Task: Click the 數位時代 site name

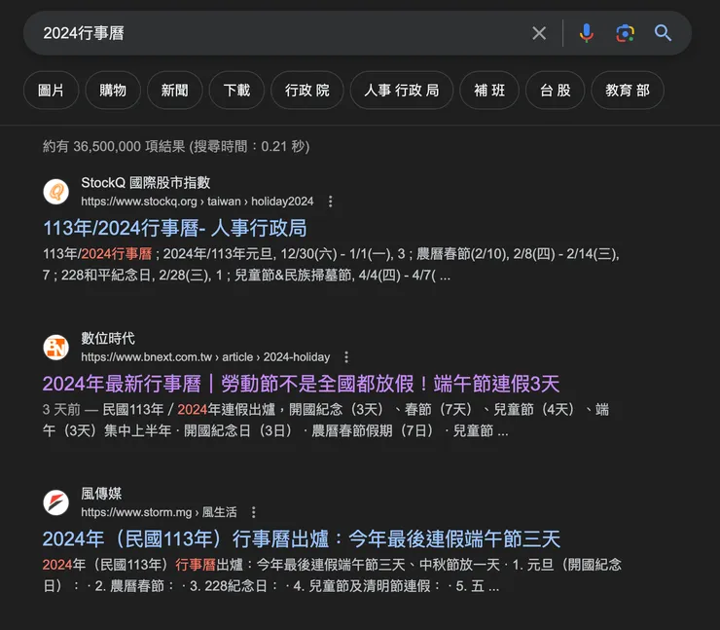Action: (x=108, y=339)
